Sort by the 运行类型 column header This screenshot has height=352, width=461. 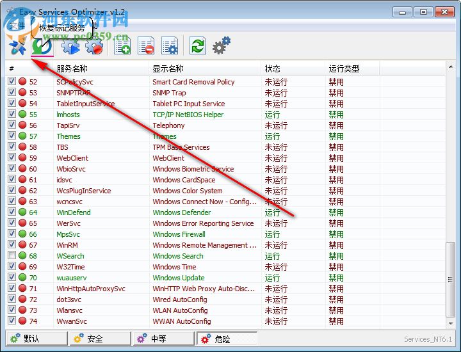[353, 68]
